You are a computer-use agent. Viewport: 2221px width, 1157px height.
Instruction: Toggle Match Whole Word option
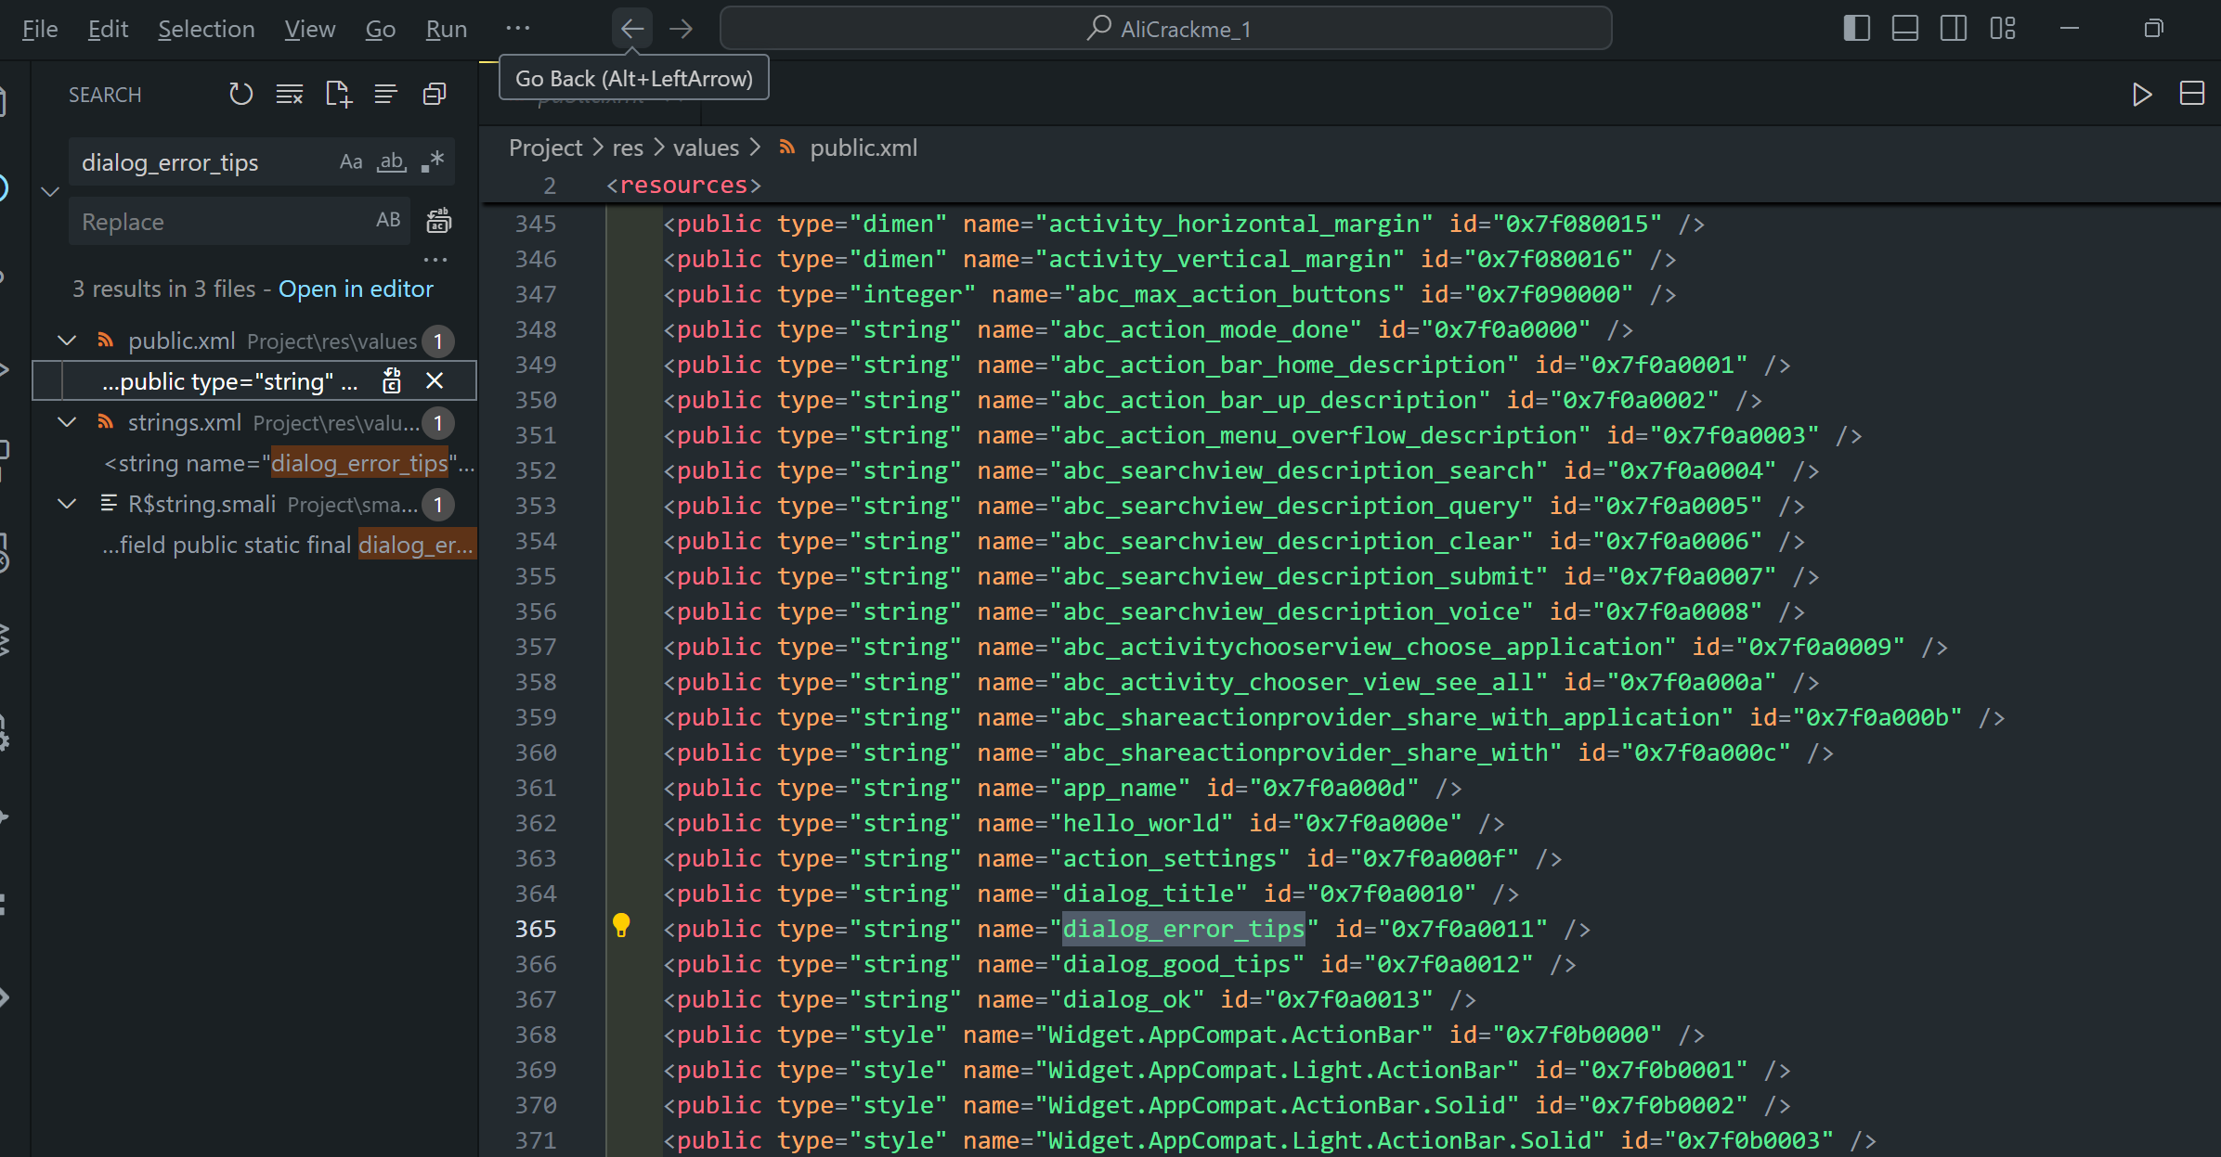[392, 161]
